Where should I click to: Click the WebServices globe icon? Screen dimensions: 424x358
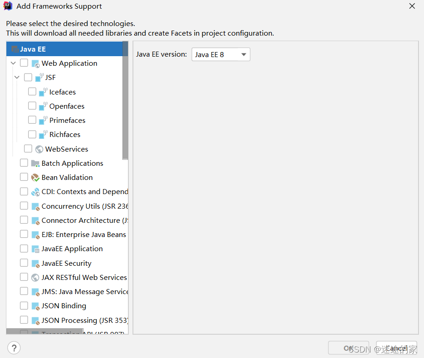(x=39, y=149)
